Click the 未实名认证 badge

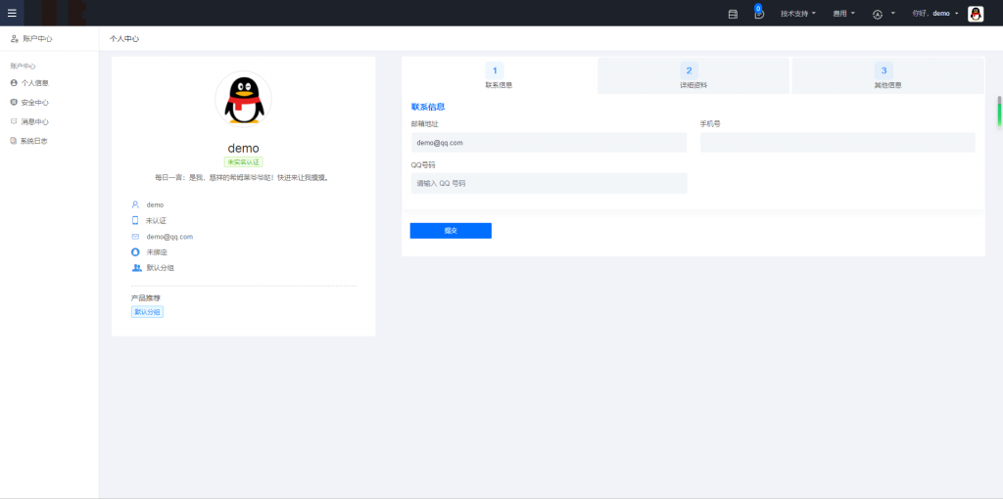coord(243,162)
